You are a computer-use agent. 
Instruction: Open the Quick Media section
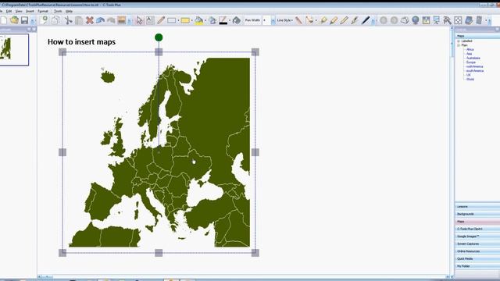477,258
